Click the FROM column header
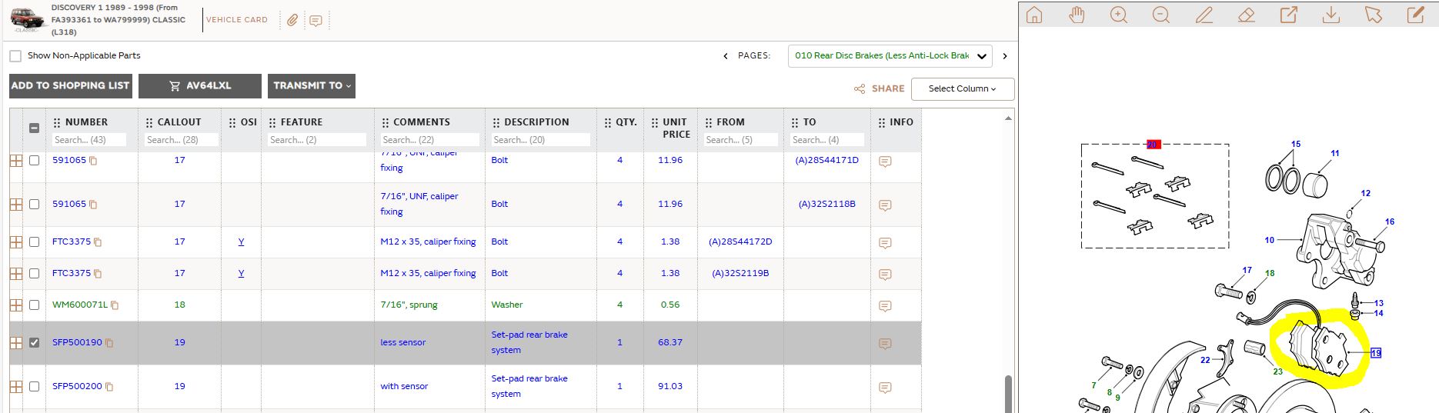This screenshot has width=1439, height=413. coord(730,122)
